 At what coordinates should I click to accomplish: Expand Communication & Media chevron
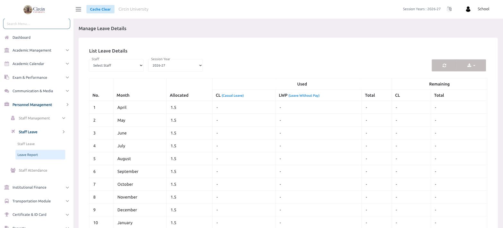pos(67,91)
